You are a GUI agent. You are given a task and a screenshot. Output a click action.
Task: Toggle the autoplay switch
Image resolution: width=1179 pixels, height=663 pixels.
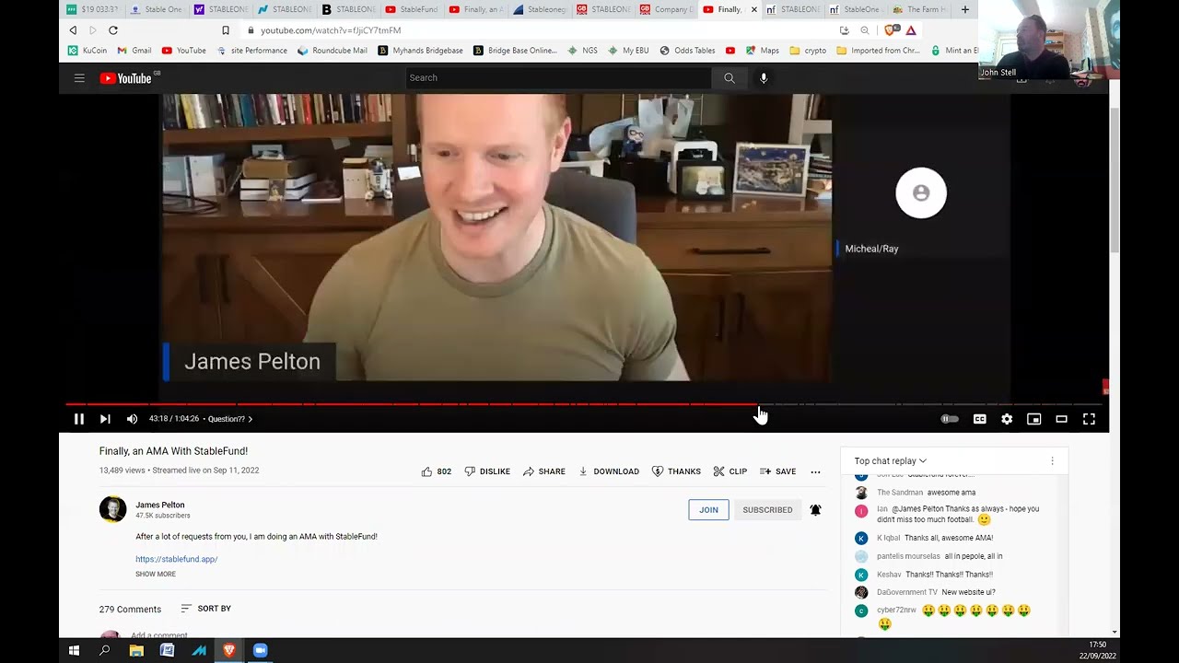click(950, 419)
